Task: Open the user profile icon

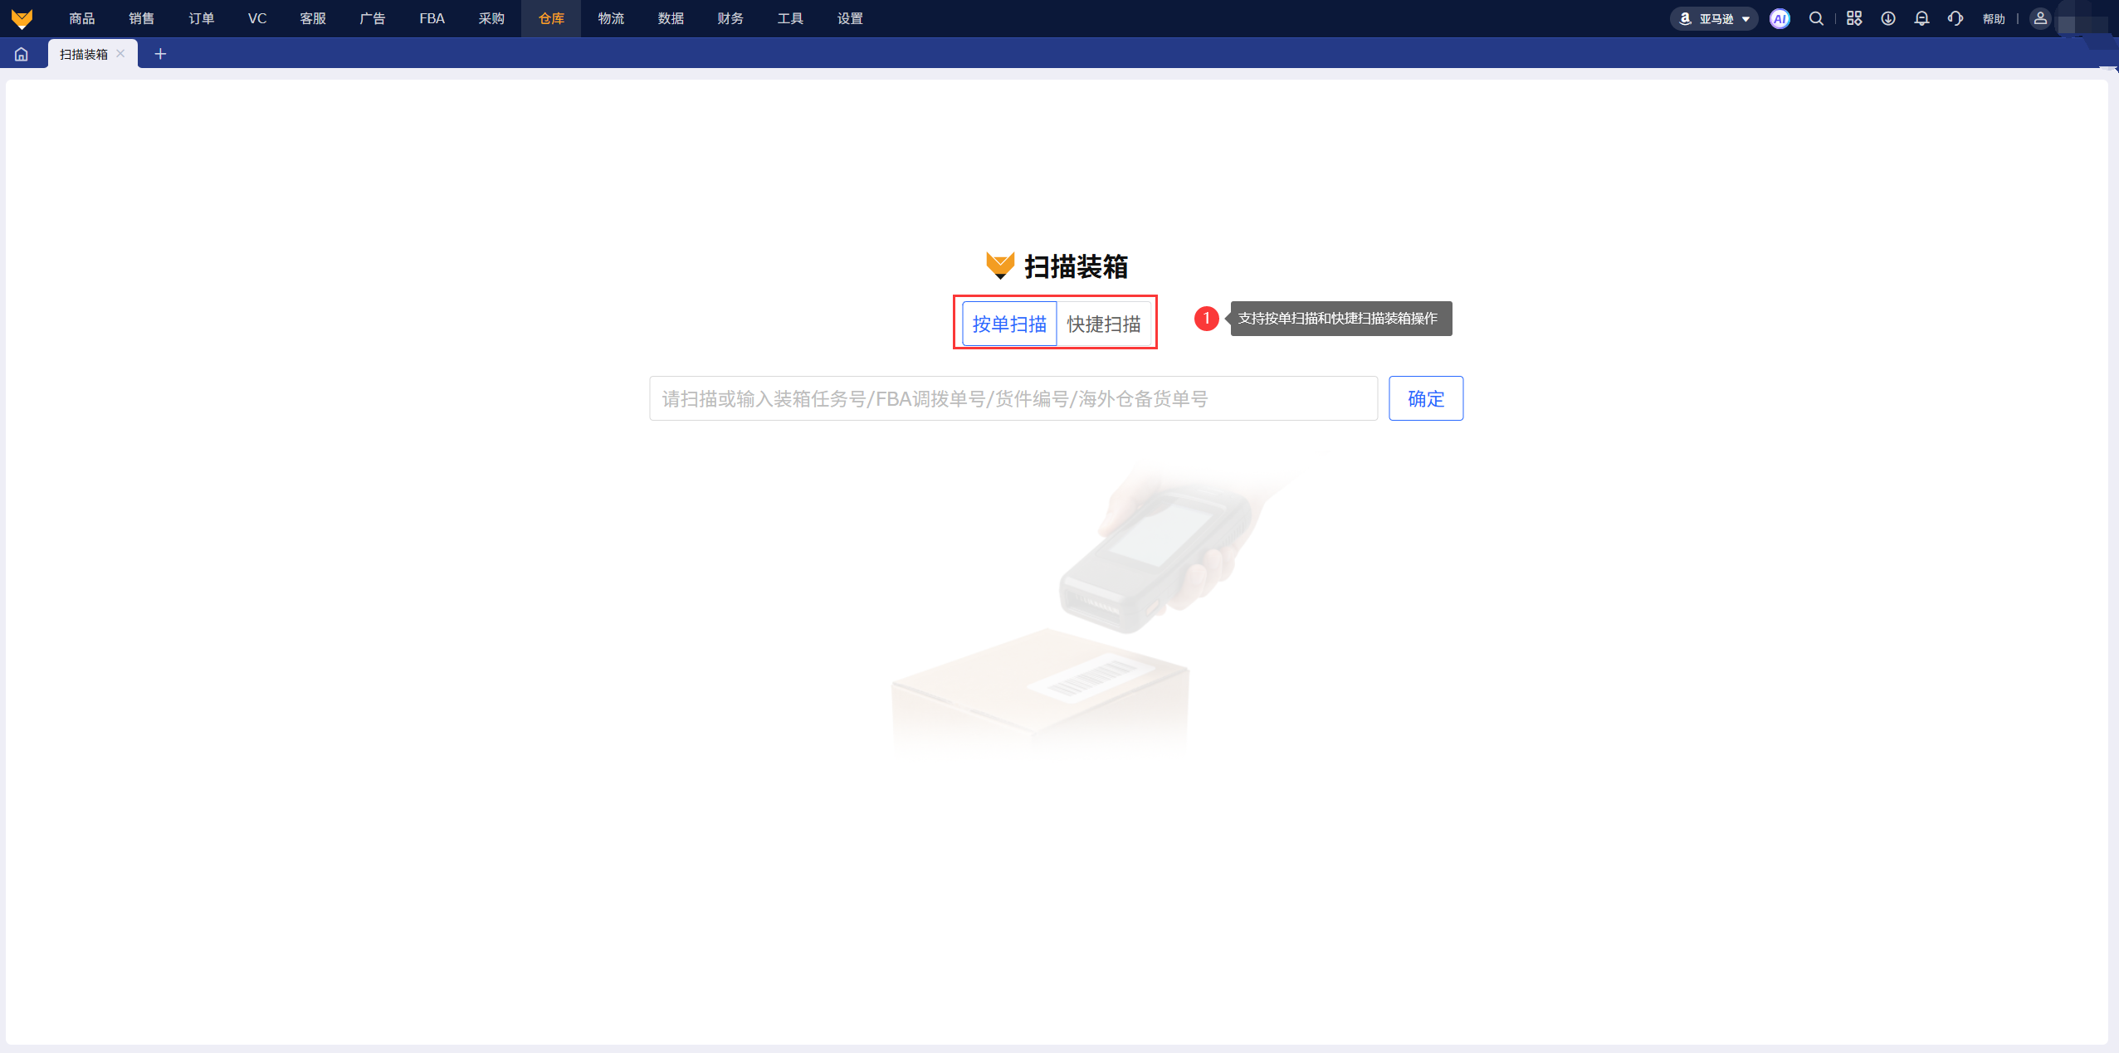Action: [x=2040, y=18]
